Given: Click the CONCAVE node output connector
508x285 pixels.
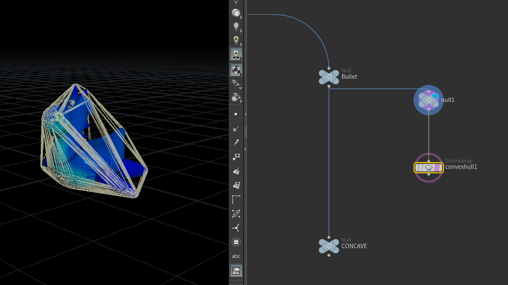Looking at the screenshot, I should click(329, 256).
